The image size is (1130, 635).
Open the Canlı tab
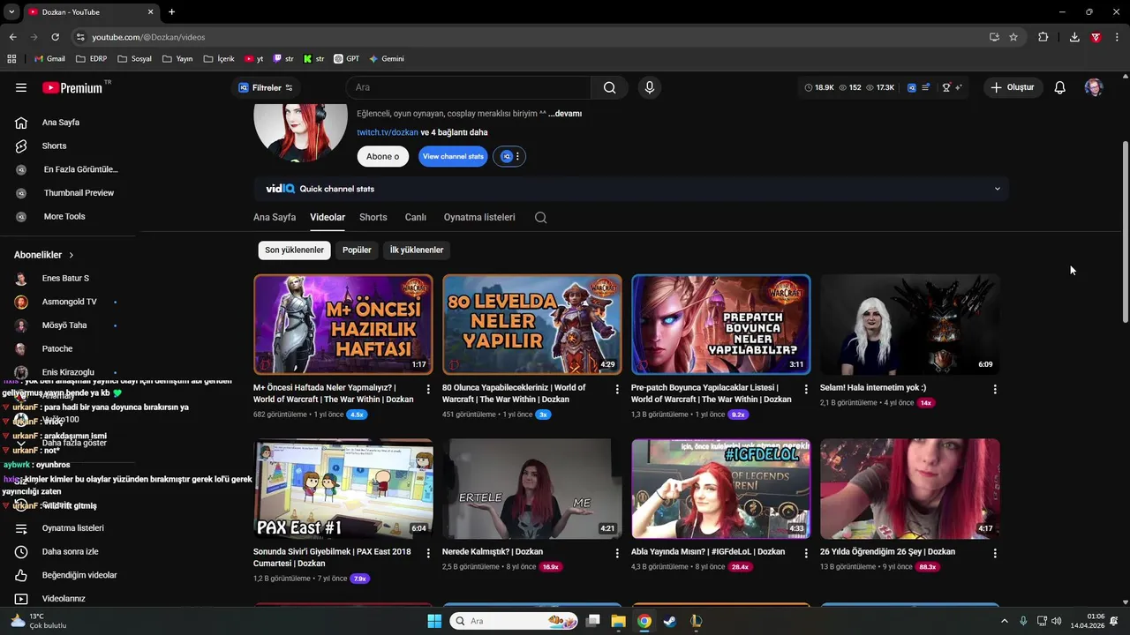click(x=416, y=217)
